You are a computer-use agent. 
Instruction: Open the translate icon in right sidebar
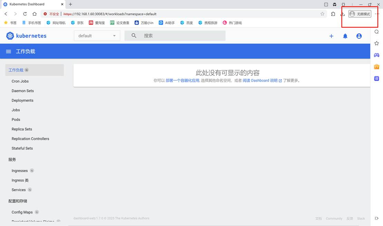(x=377, y=78)
